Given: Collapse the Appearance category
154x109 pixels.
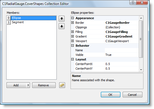Looking at the screenshot, I should 72,18.
